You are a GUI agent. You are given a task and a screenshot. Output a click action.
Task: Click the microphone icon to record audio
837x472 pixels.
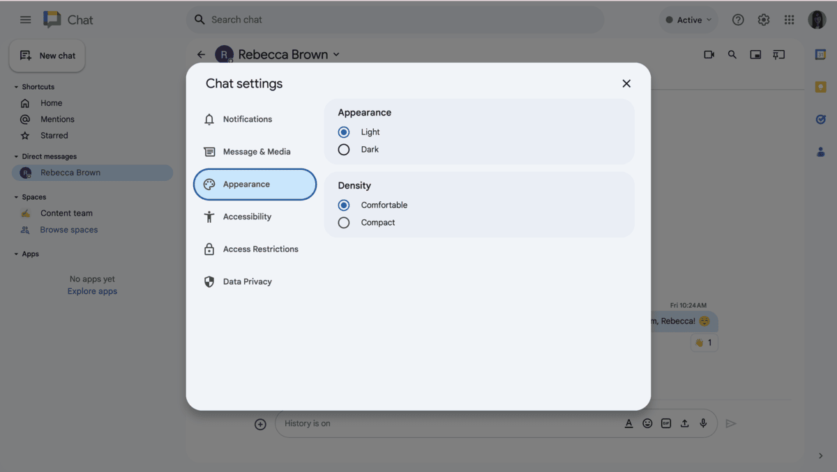click(x=703, y=423)
